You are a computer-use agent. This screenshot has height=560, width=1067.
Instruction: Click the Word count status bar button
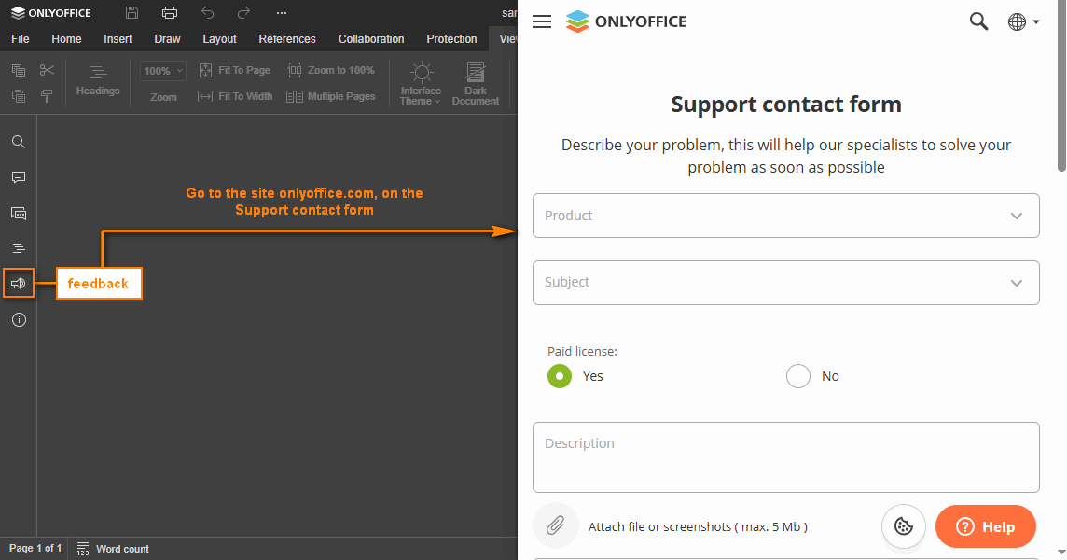click(x=113, y=549)
